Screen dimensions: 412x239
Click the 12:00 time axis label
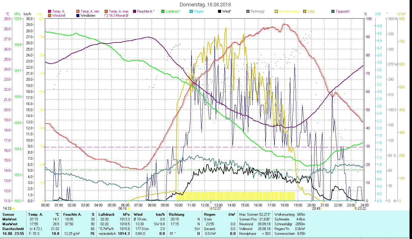pyautogui.click(x=205, y=205)
